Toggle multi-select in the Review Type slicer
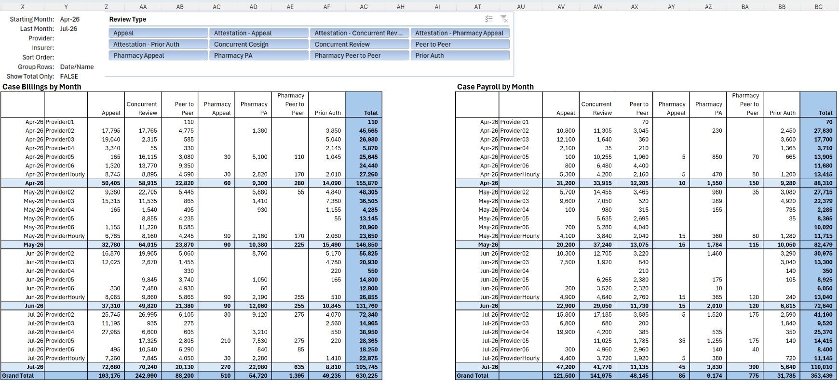 tap(489, 19)
